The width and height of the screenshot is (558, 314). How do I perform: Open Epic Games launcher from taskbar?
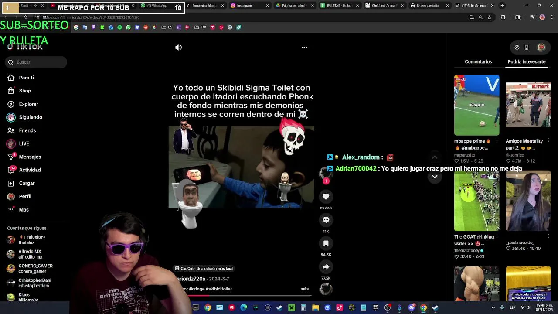click(x=375, y=308)
